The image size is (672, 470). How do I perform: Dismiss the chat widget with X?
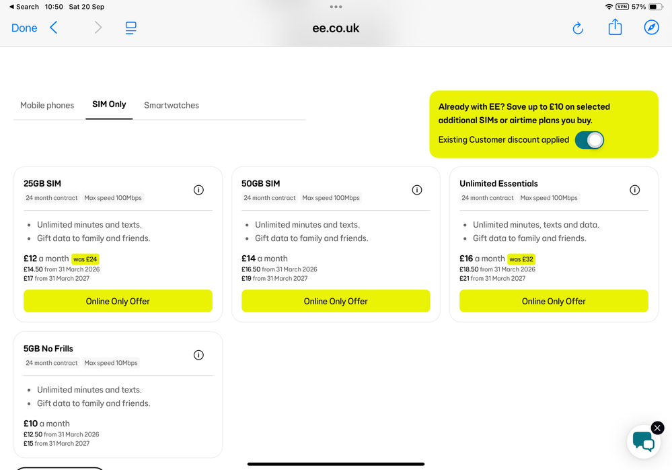point(657,428)
